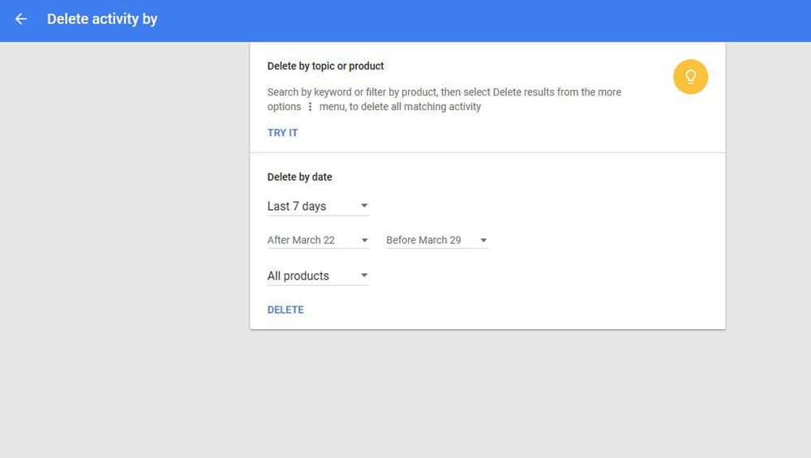Click the TRY IT link
This screenshot has width=811, height=458.
[x=282, y=133]
